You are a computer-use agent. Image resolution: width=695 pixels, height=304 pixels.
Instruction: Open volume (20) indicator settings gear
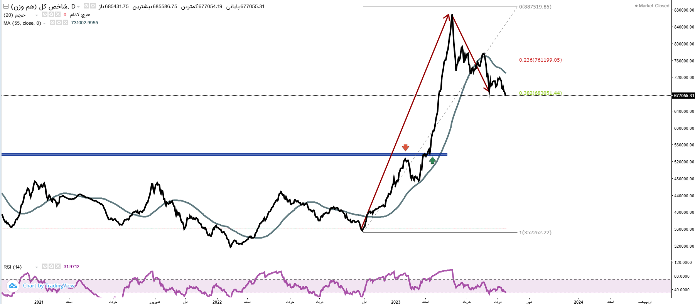point(51,14)
